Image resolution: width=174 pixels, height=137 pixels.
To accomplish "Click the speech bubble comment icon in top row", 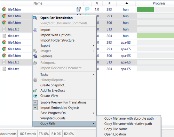I will click(87, 9).
